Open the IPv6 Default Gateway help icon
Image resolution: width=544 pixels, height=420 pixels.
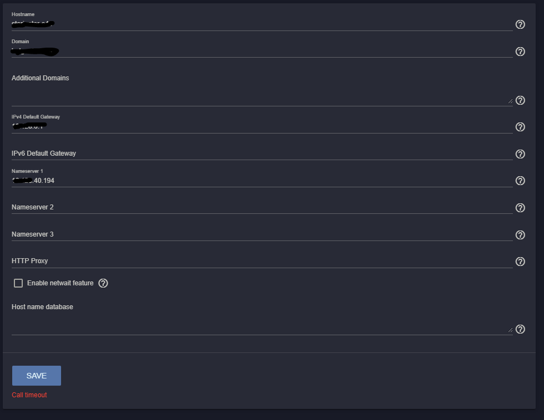520,154
